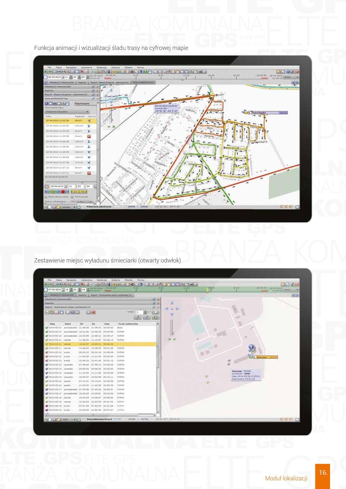This screenshot has height=489, width=346.
Task: Click the green round button below the Czas field
Action: (155, 317)
